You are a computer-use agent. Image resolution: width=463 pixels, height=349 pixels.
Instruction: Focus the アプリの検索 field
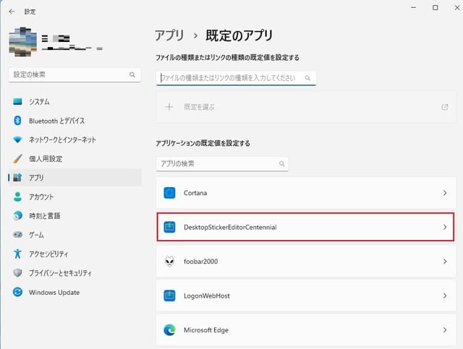click(x=222, y=164)
